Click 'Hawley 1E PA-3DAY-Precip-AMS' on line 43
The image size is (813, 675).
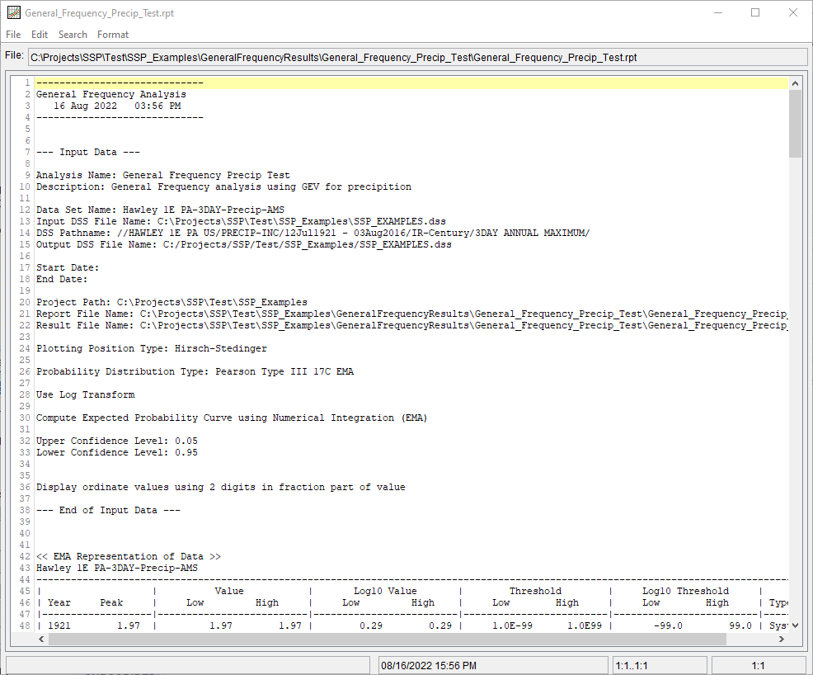(116, 568)
